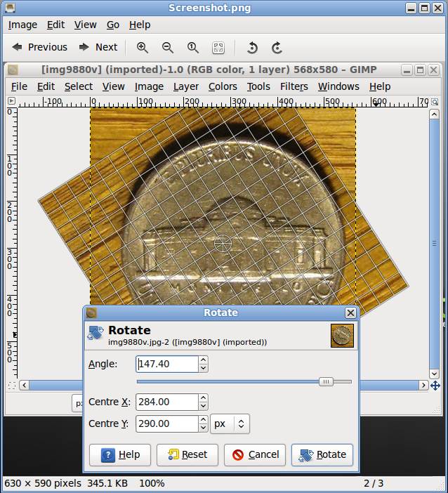Apply rotation with the Rotate button

(322, 454)
